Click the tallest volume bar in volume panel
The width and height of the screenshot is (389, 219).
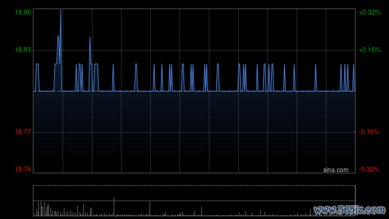pyautogui.click(x=114, y=206)
